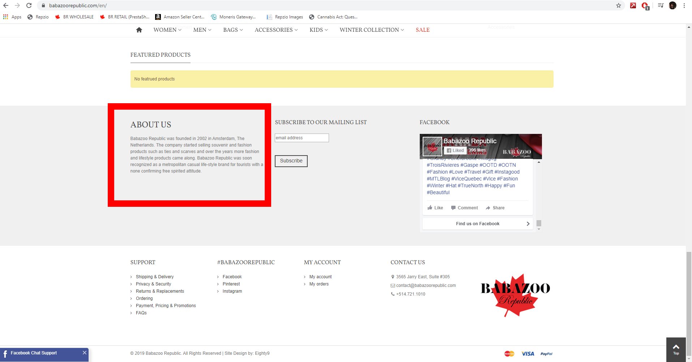Click the Babazoo Republic Facebook profile picture
The width and height of the screenshot is (692, 362).
(432, 147)
